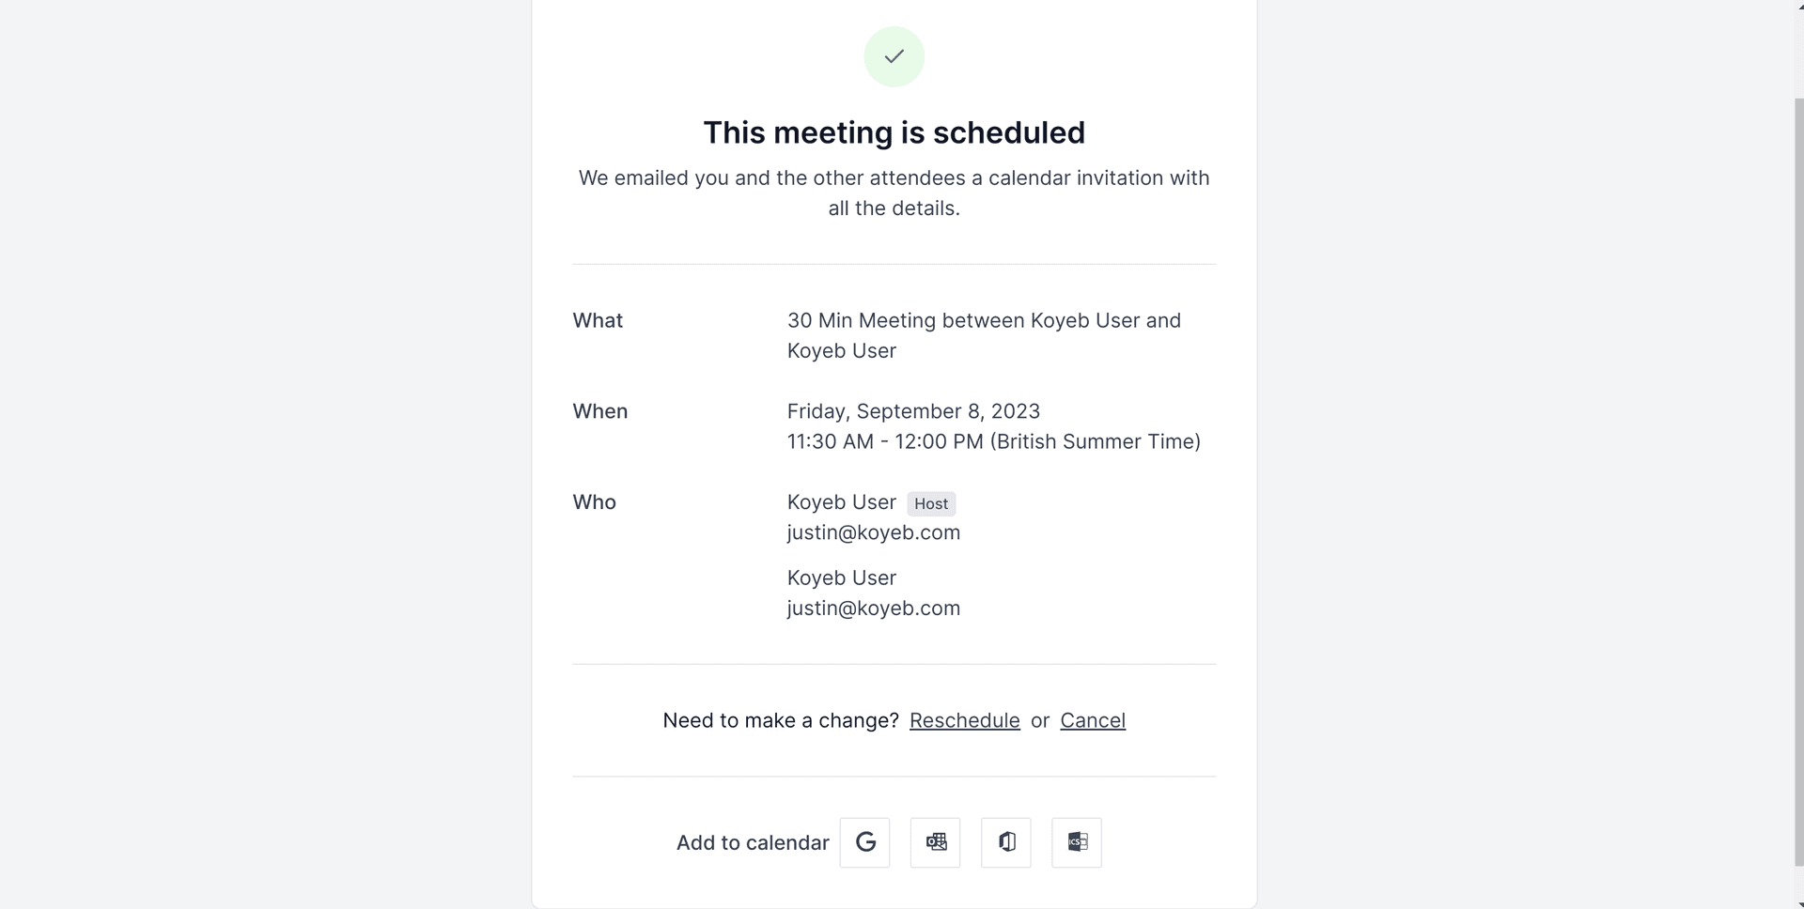Click the "What" row label
This screenshot has height=909, width=1804.
point(598,320)
